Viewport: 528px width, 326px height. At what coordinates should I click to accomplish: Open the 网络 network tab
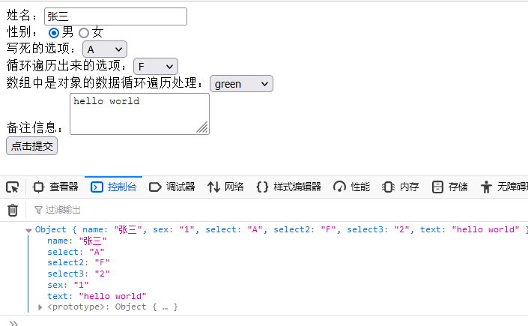pos(225,187)
